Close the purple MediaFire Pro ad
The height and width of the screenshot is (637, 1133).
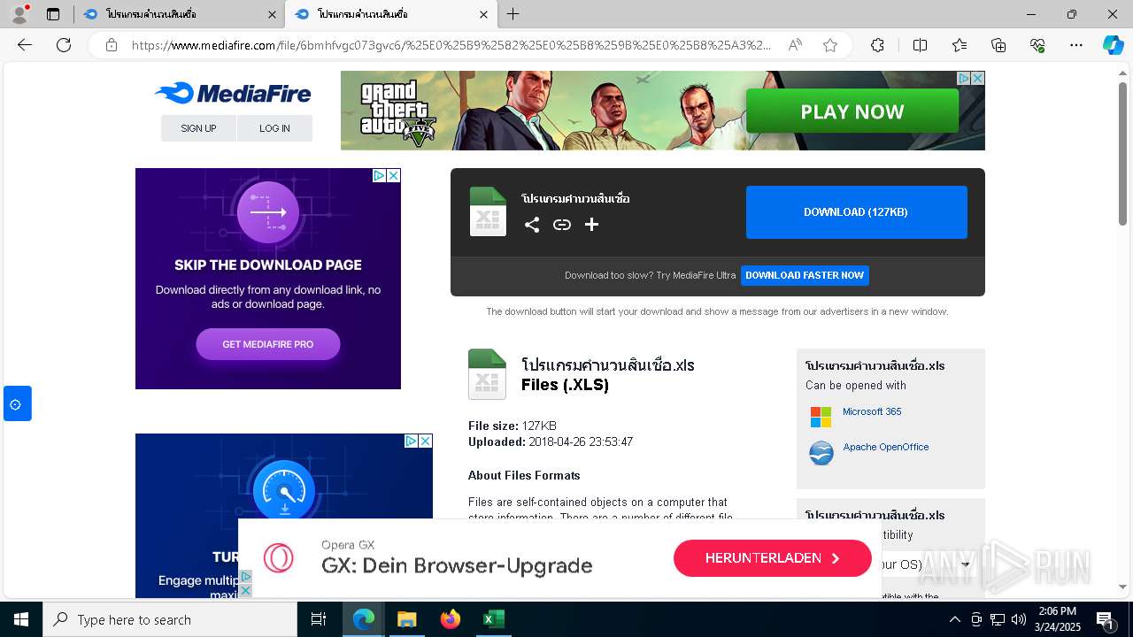tap(394, 175)
